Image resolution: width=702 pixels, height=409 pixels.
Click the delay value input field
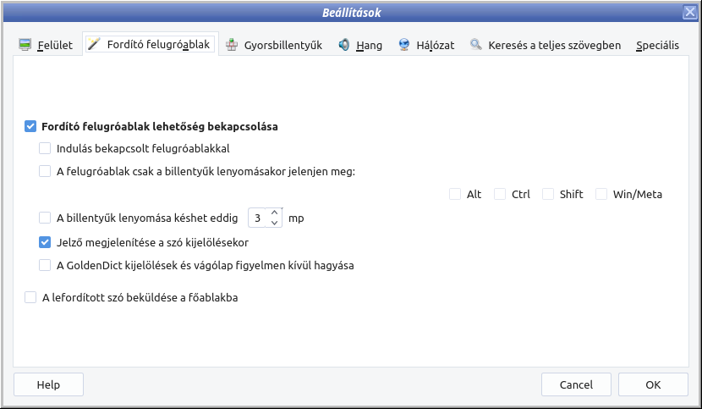[258, 218]
